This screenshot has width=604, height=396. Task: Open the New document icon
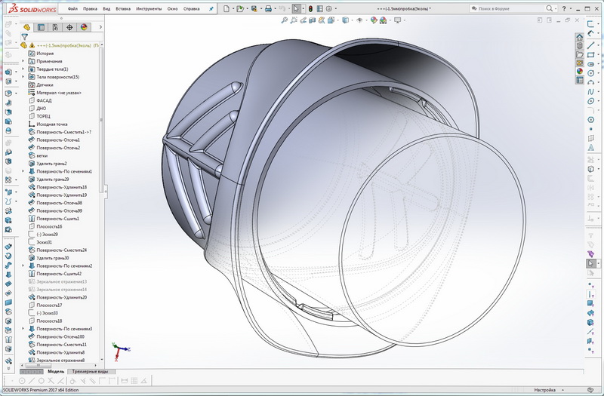226,8
